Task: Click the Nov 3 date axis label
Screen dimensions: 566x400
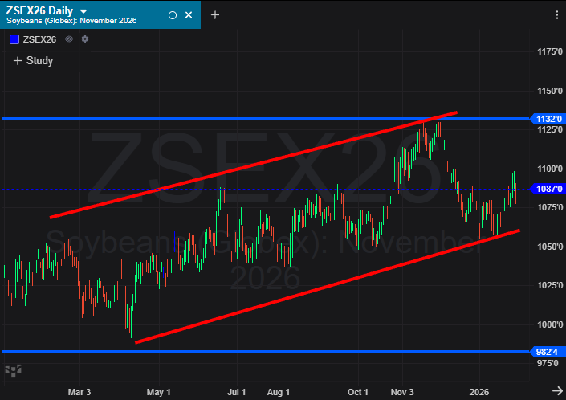Action: pyautogui.click(x=402, y=392)
